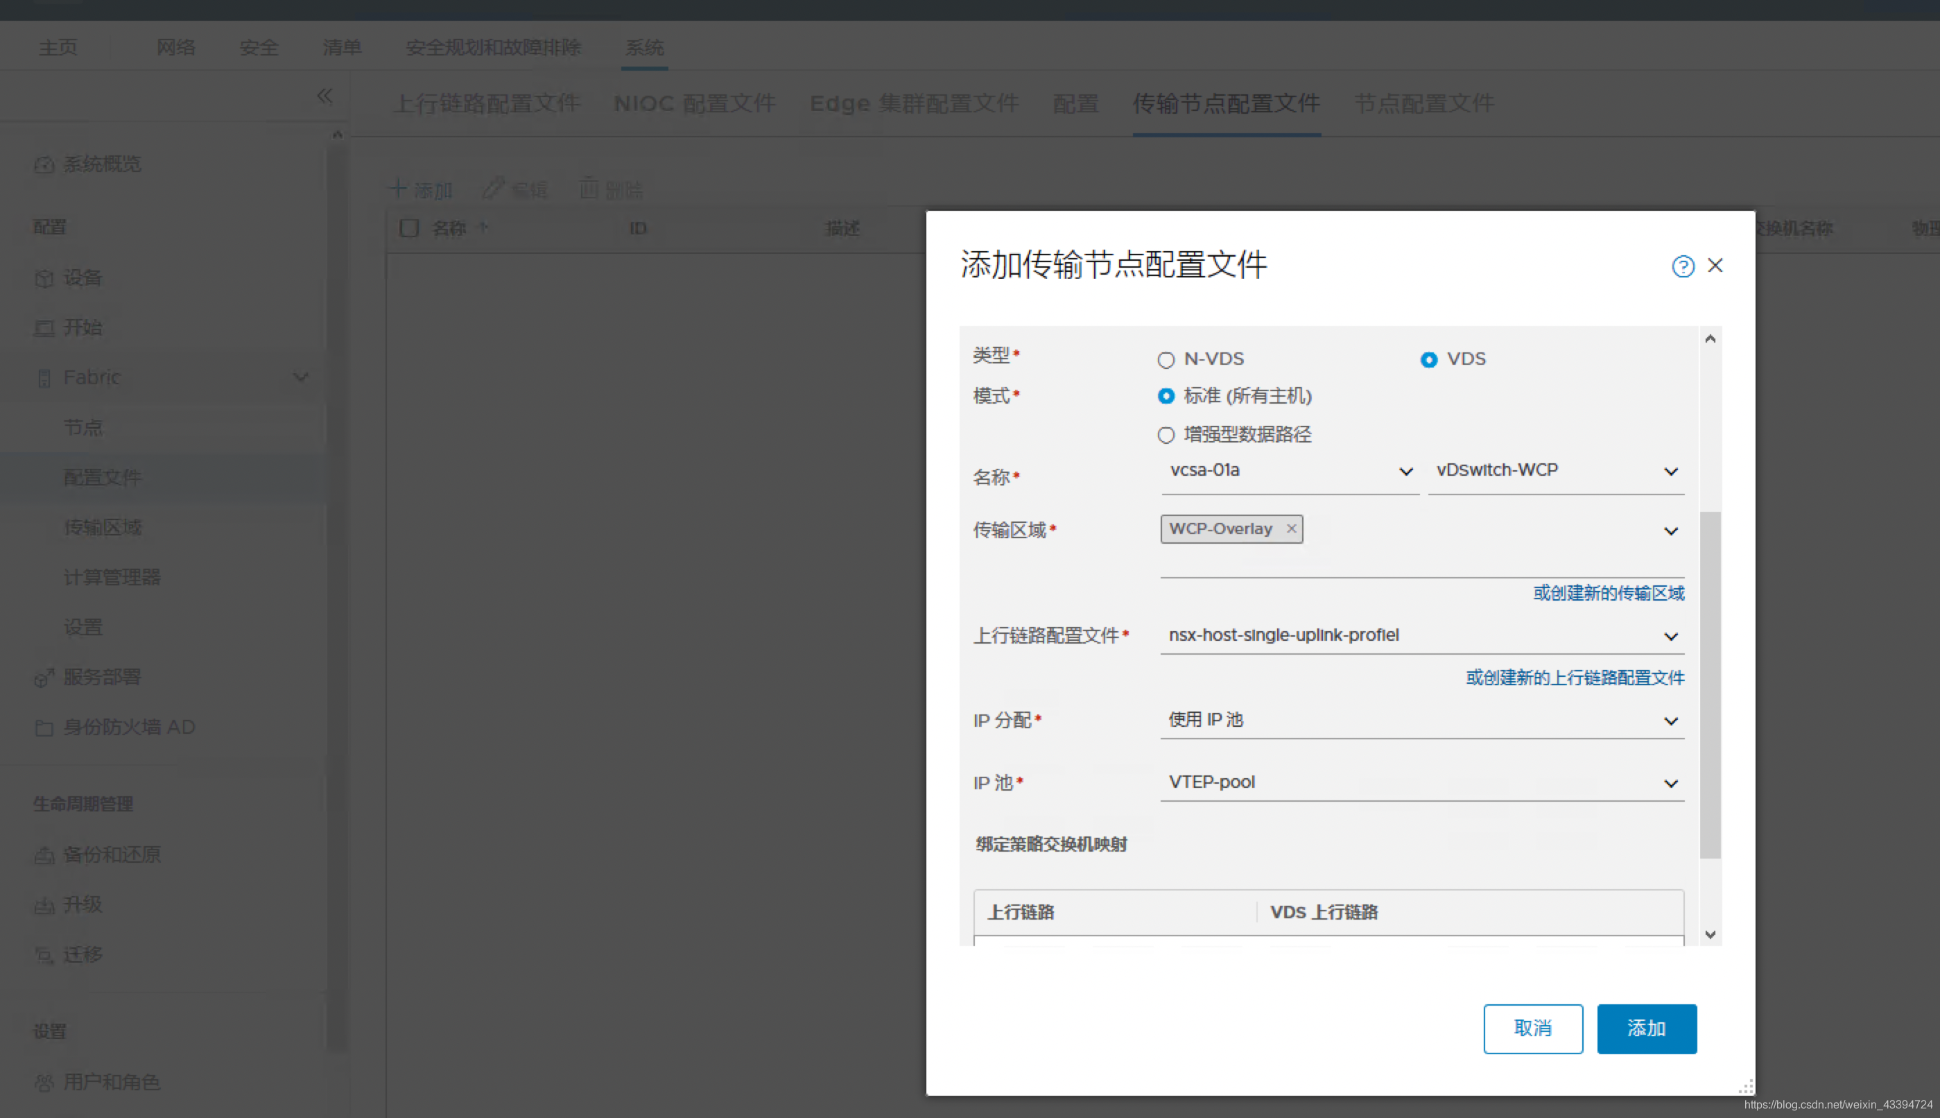Viewport: 1940px width, 1118px height.
Task: Click the 备份和还原 icon in the sidebar
Action: pos(44,854)
